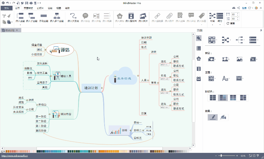
Task: Click the Insert Summary (插入概要) icon
Action: [107, 16]
